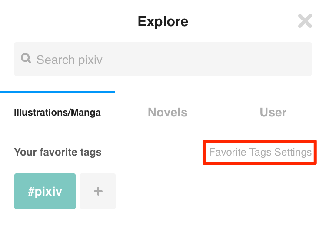Click the gray plus tile beside #pixiv

(98, 191)
